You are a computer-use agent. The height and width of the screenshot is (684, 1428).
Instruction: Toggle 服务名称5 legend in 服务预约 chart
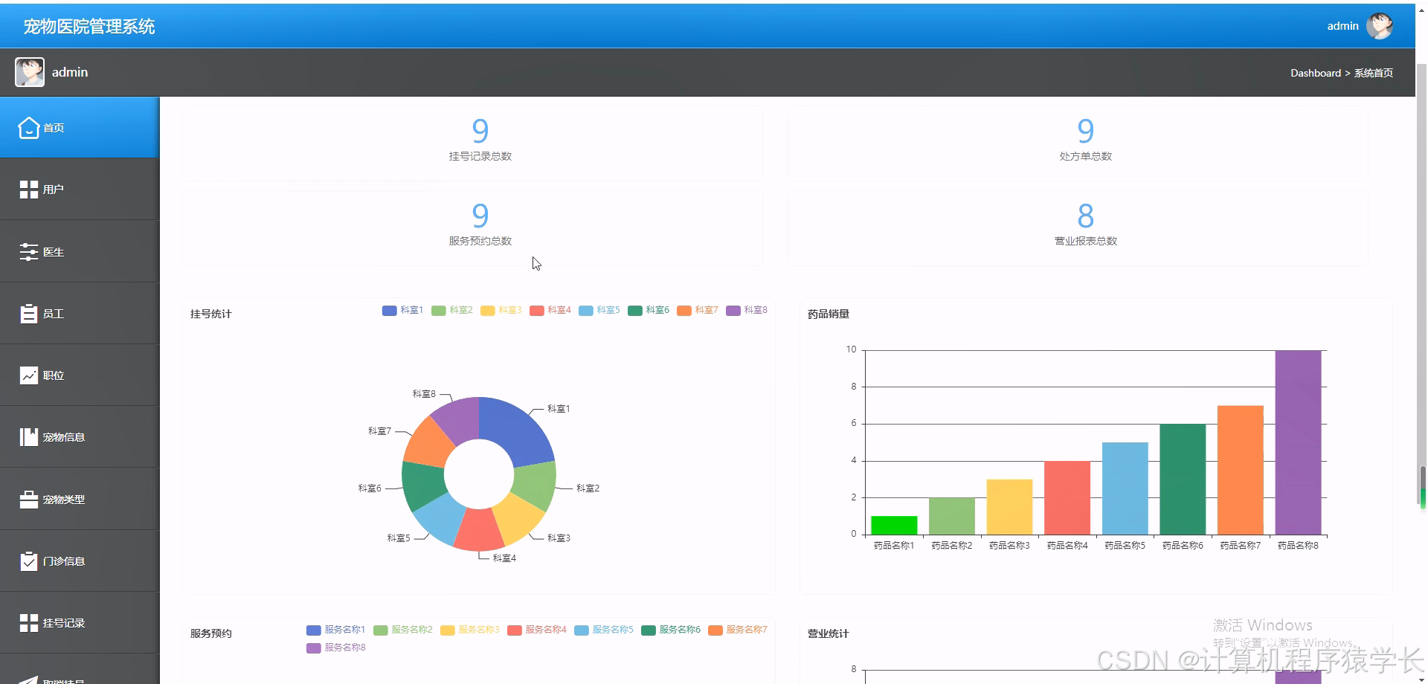pyautogui.click(x=603, y=630)
